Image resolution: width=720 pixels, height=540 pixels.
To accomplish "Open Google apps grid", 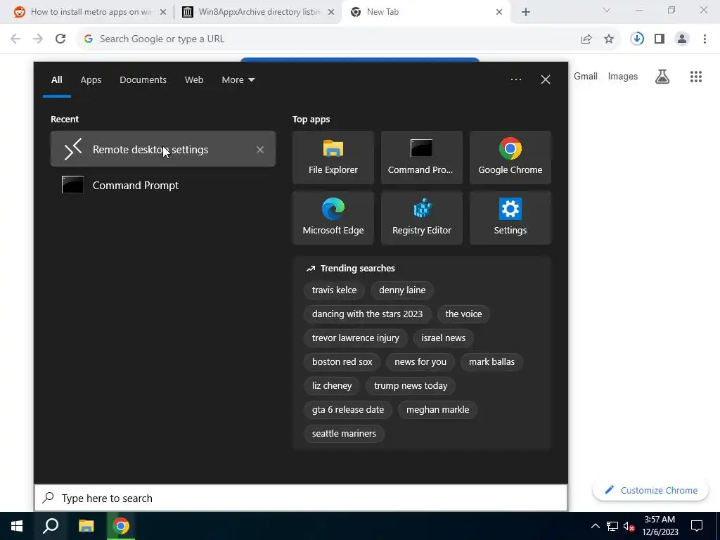I will [x=695, y=76].
